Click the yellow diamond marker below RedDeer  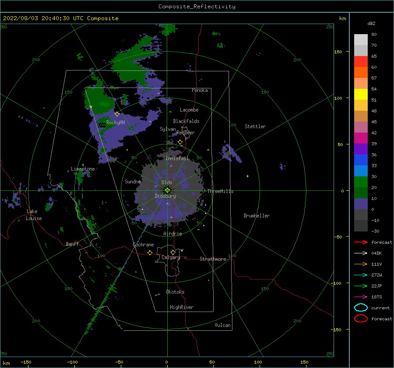point(180,142)
